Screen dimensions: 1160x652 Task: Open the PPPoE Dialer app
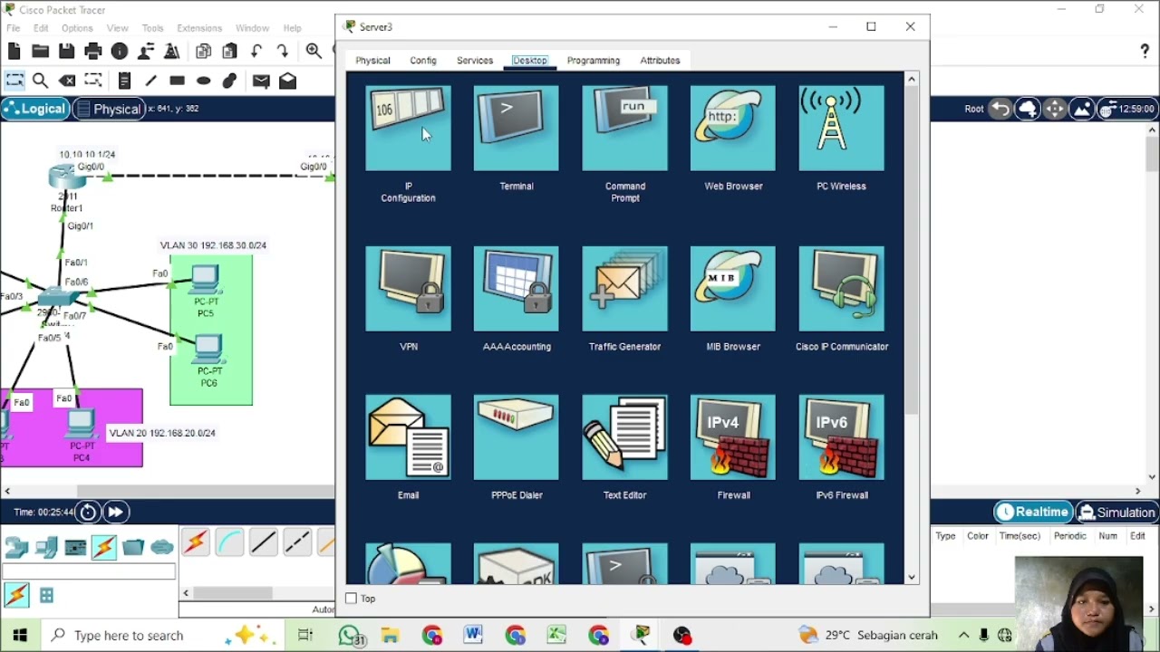[x=517, y=437]
